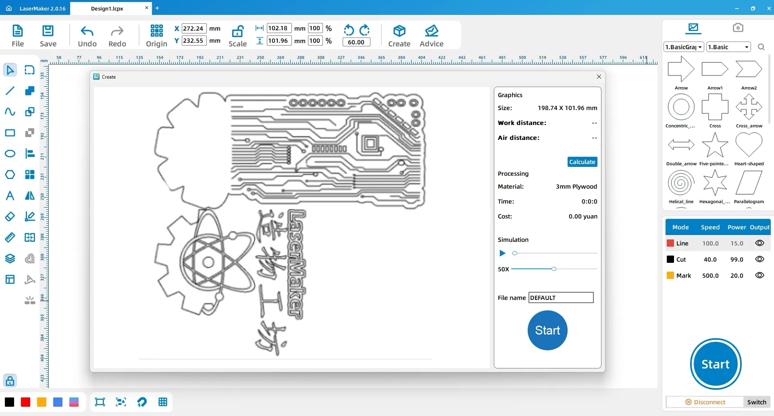Click the Calculate button
The image size is (774, 416).
pyautogui.click(x=582, y=162)
